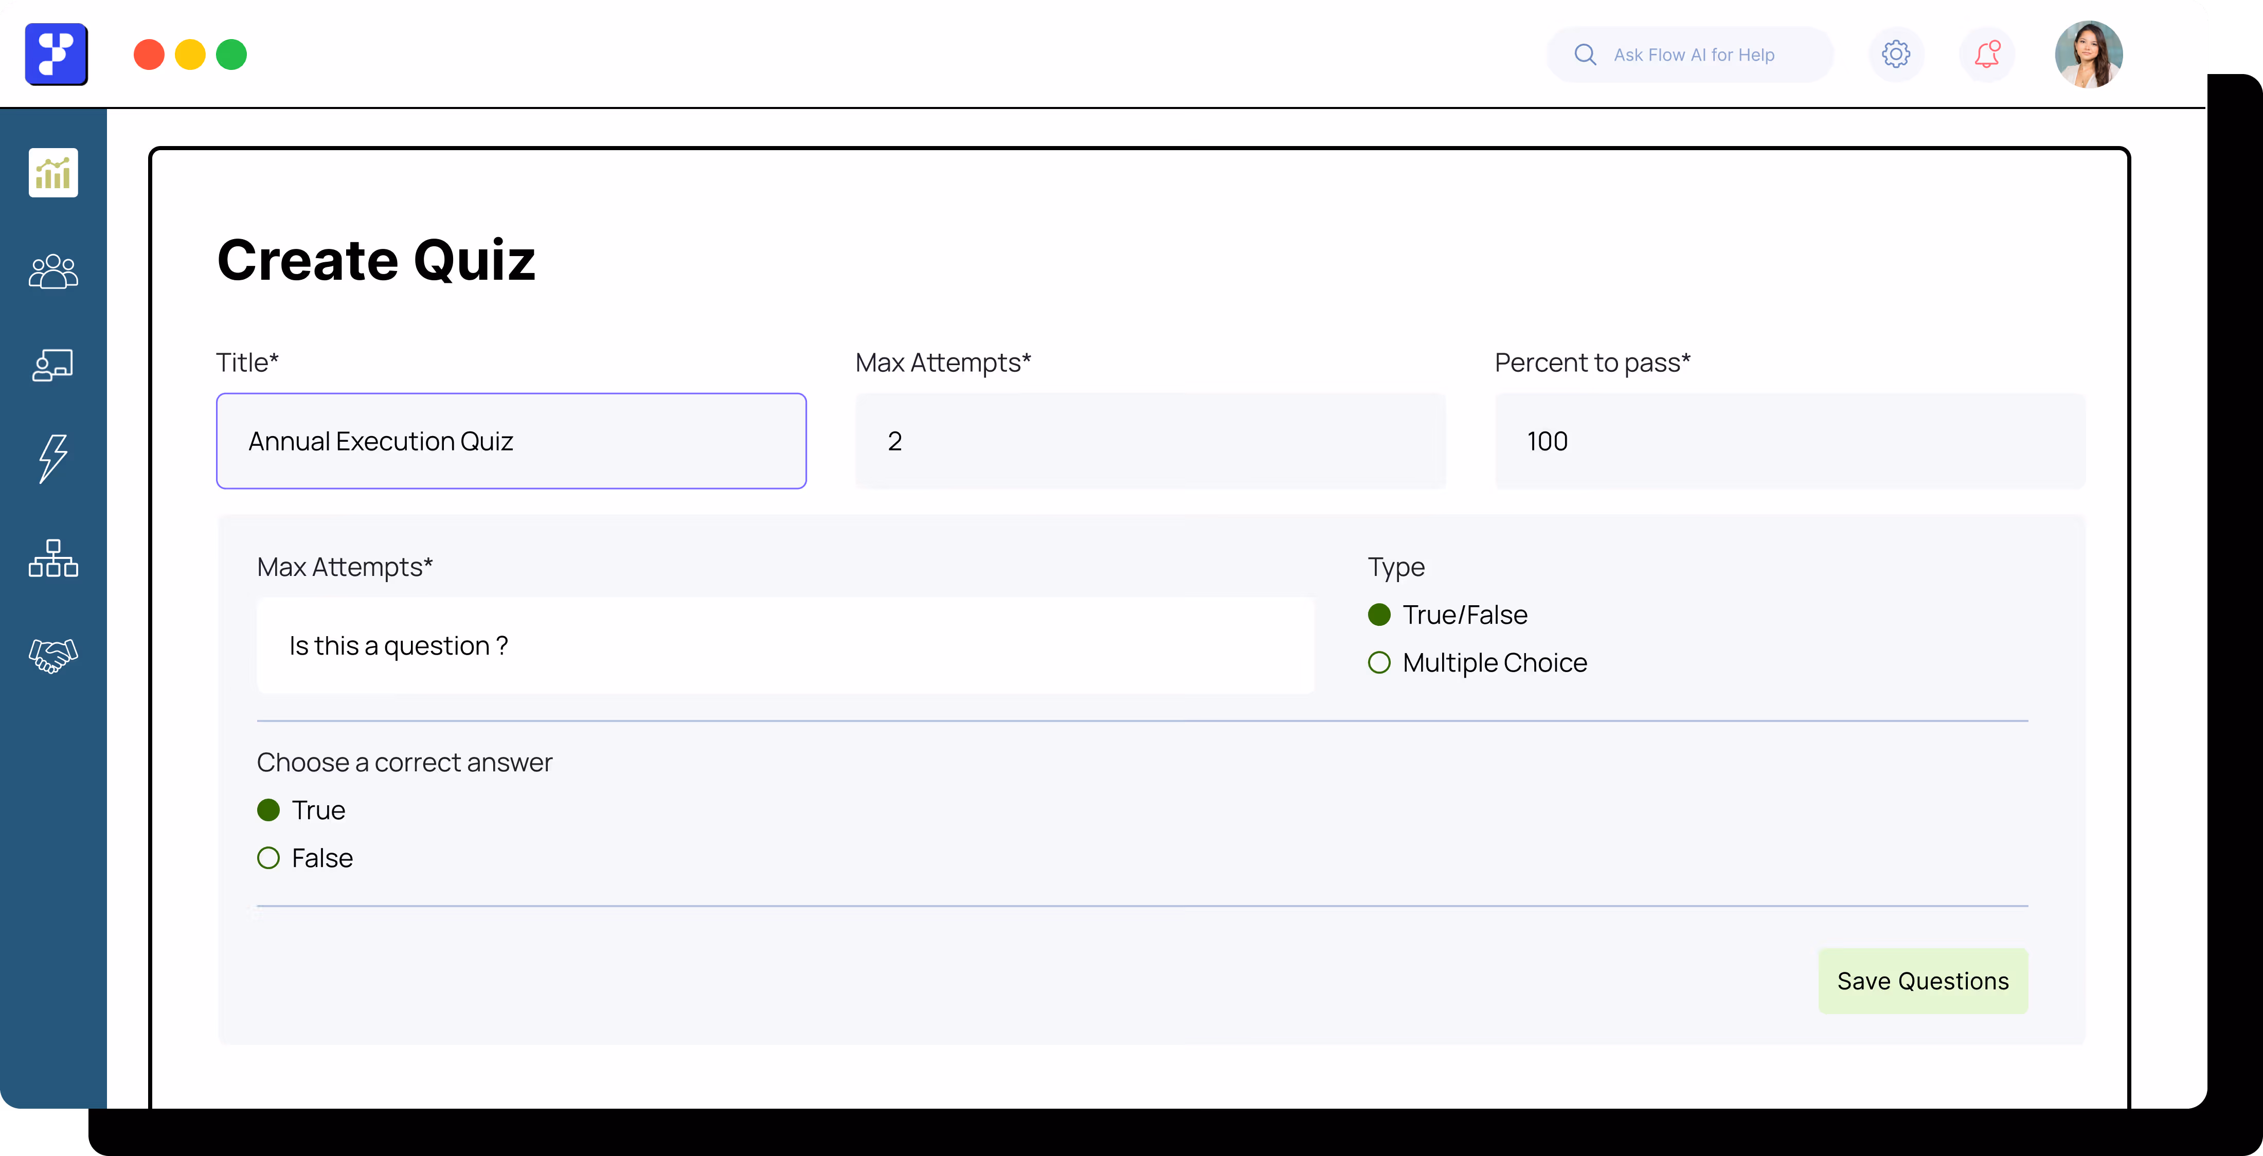The width and height of the screenshot is (2263, 1156).
Task: Click the question text input field
Action: (x=785, y=646)
